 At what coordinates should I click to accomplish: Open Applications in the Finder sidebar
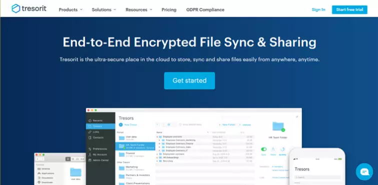[46, 173]
